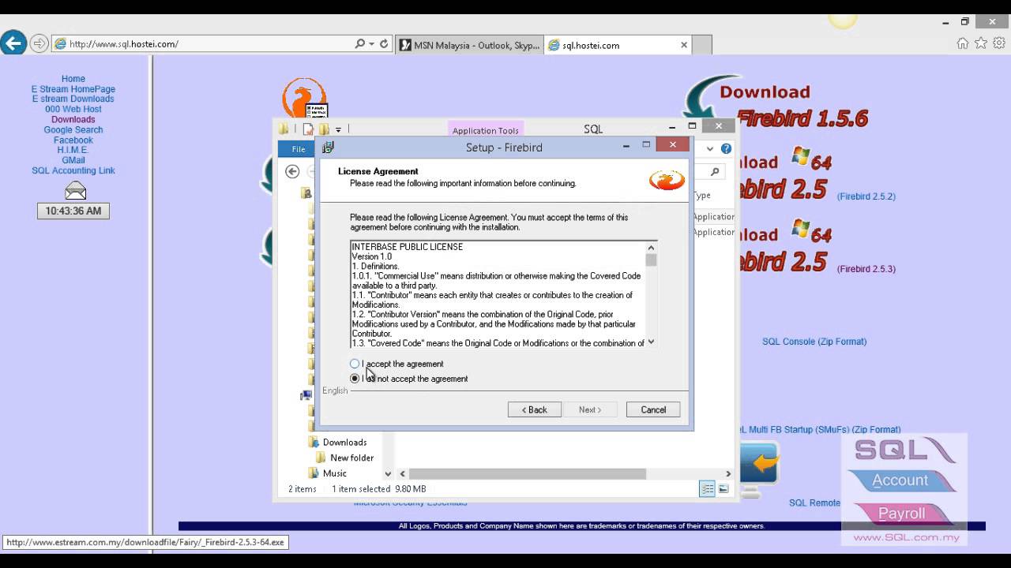Open the Downloads sidebar link
Image resolution: width=1011 pixels, height=568 pixels.
73,119
